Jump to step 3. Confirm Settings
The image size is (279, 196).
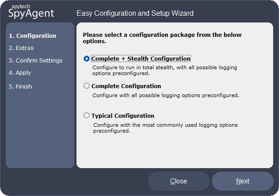click(x=36, y=60)
